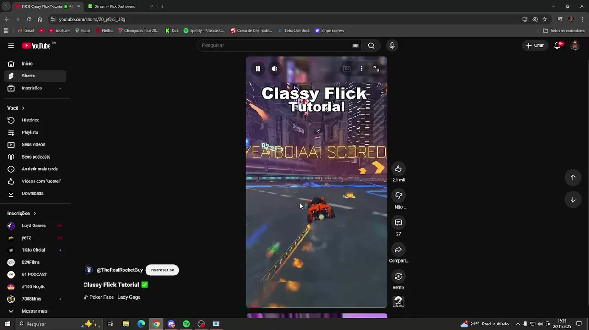Open the Chrome three-dot menu
This screenshot has height=330, width=589.
(582, 19)
